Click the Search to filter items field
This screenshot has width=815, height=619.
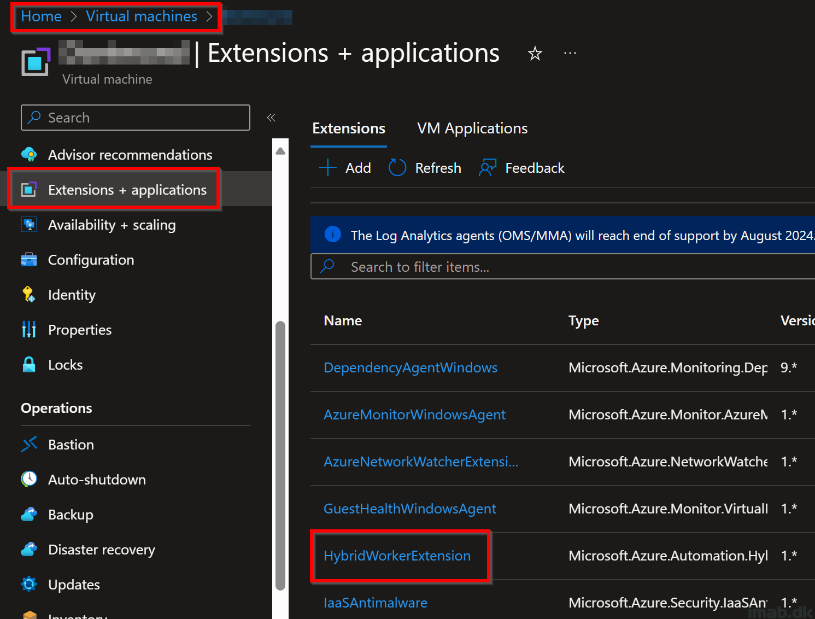(563, 267)
